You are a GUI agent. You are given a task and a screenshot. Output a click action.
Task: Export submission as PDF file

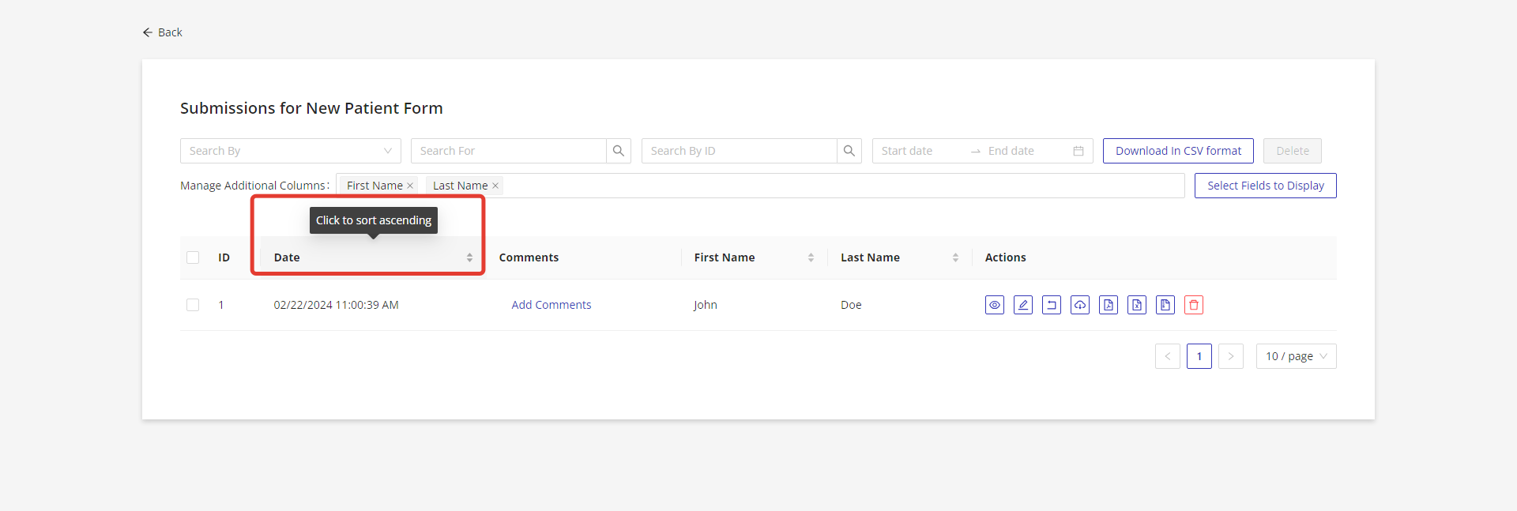pyautogui.click(x=1108, y=305)
